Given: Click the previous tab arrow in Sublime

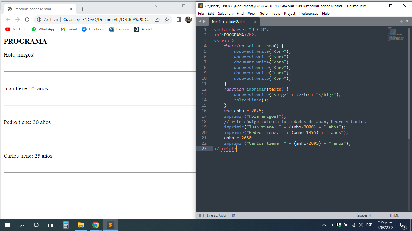Looking at the screenshot, I should [200, 21].
